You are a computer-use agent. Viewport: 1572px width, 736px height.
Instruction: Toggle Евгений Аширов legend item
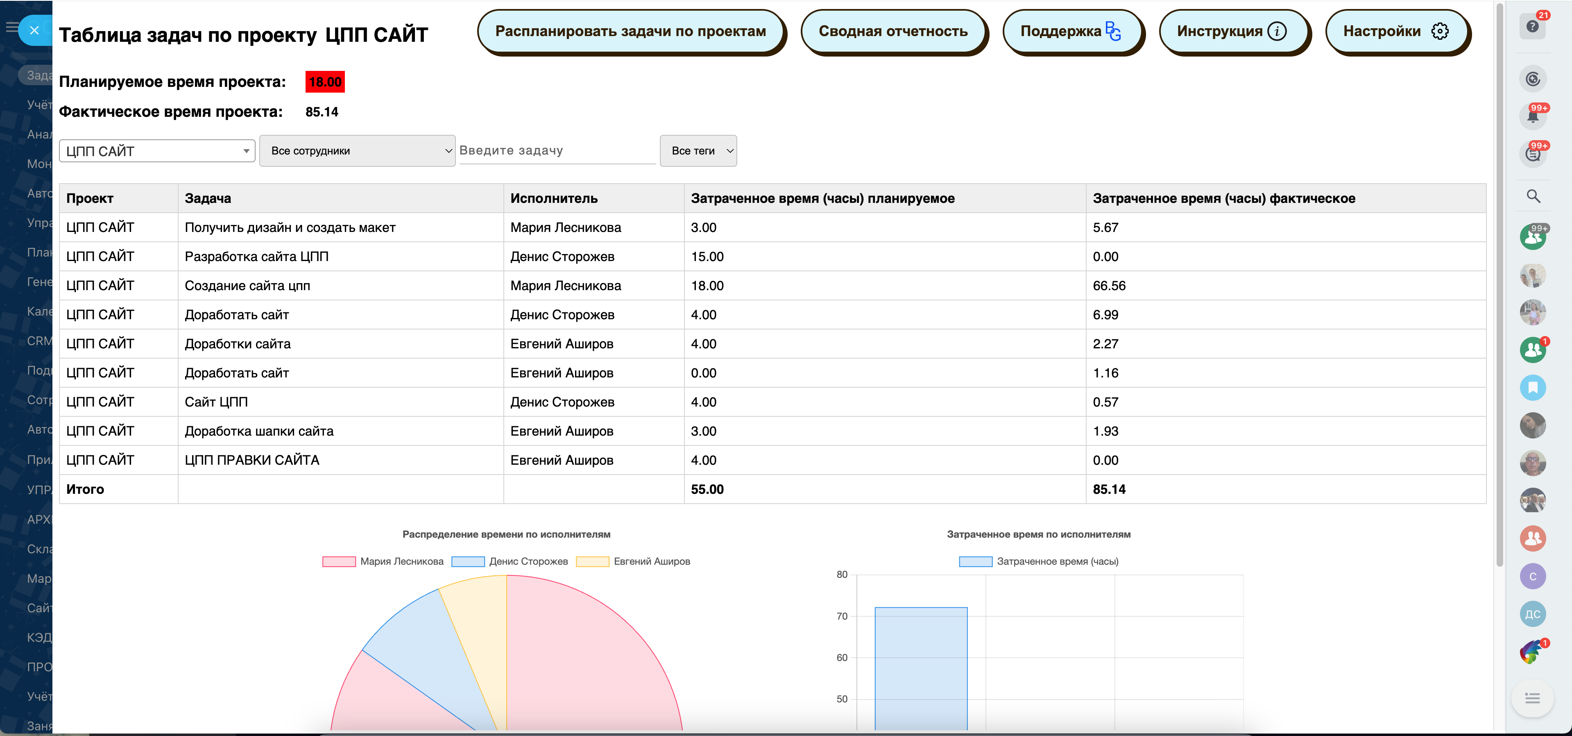click(634, 561)
